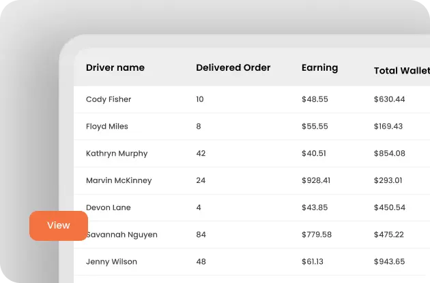The image size is (430, 283).
Task: Select delivered order count 84
Action: pyautogui.click(x=201, y=235)
